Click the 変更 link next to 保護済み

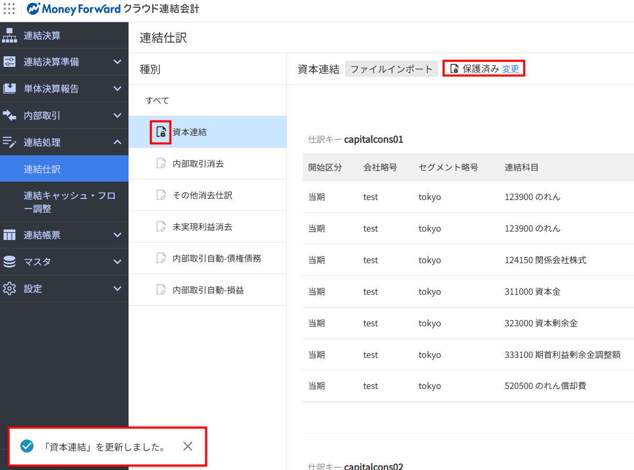click(510, 69)
